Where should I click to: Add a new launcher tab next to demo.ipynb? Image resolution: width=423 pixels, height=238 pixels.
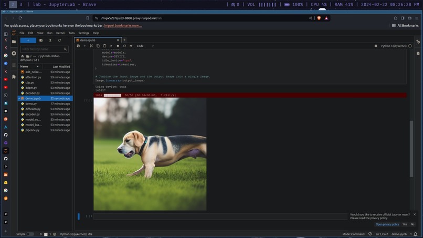point(124,40)
